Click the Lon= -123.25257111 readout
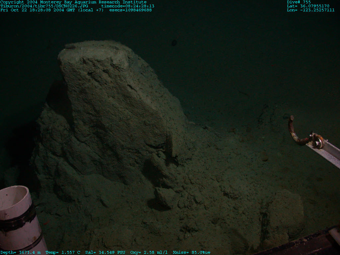This screenshot has height=255, width=340. pos(310,10)
